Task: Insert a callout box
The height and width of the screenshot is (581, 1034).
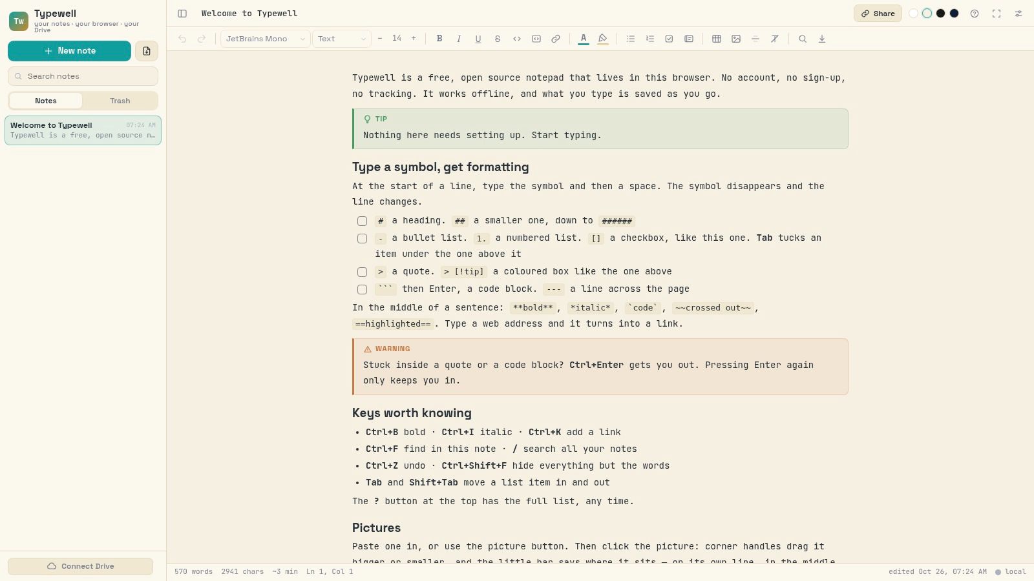Action: 689,39
